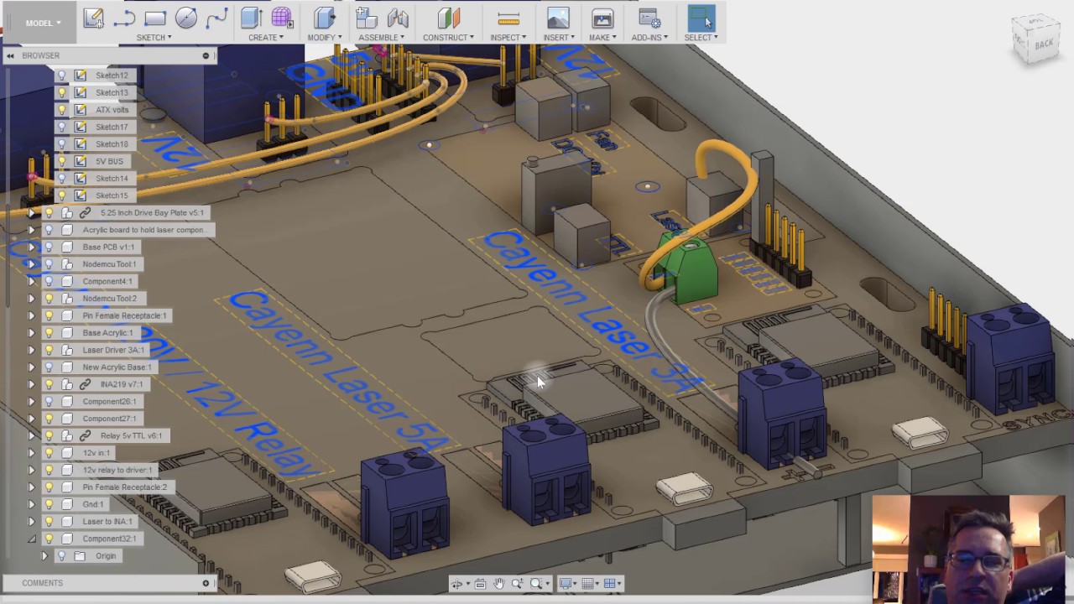Click the New Component assemble icon
This screenshot has height=604, width=1074.
366,18
